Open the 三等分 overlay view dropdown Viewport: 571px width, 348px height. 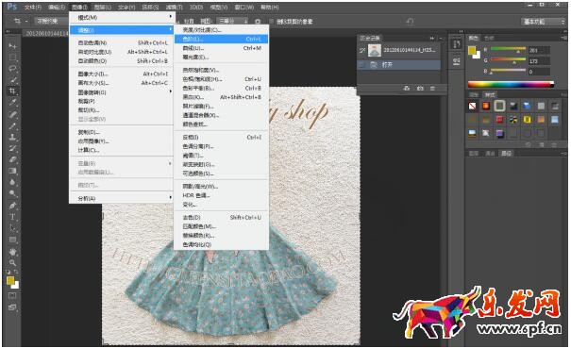232,21
